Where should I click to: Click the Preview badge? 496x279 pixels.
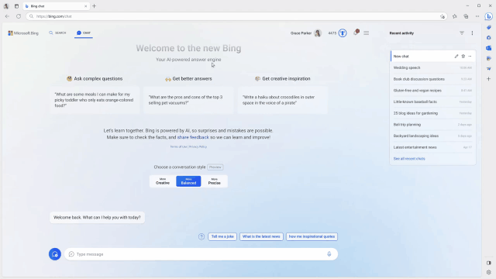click(x=215, y=167)
